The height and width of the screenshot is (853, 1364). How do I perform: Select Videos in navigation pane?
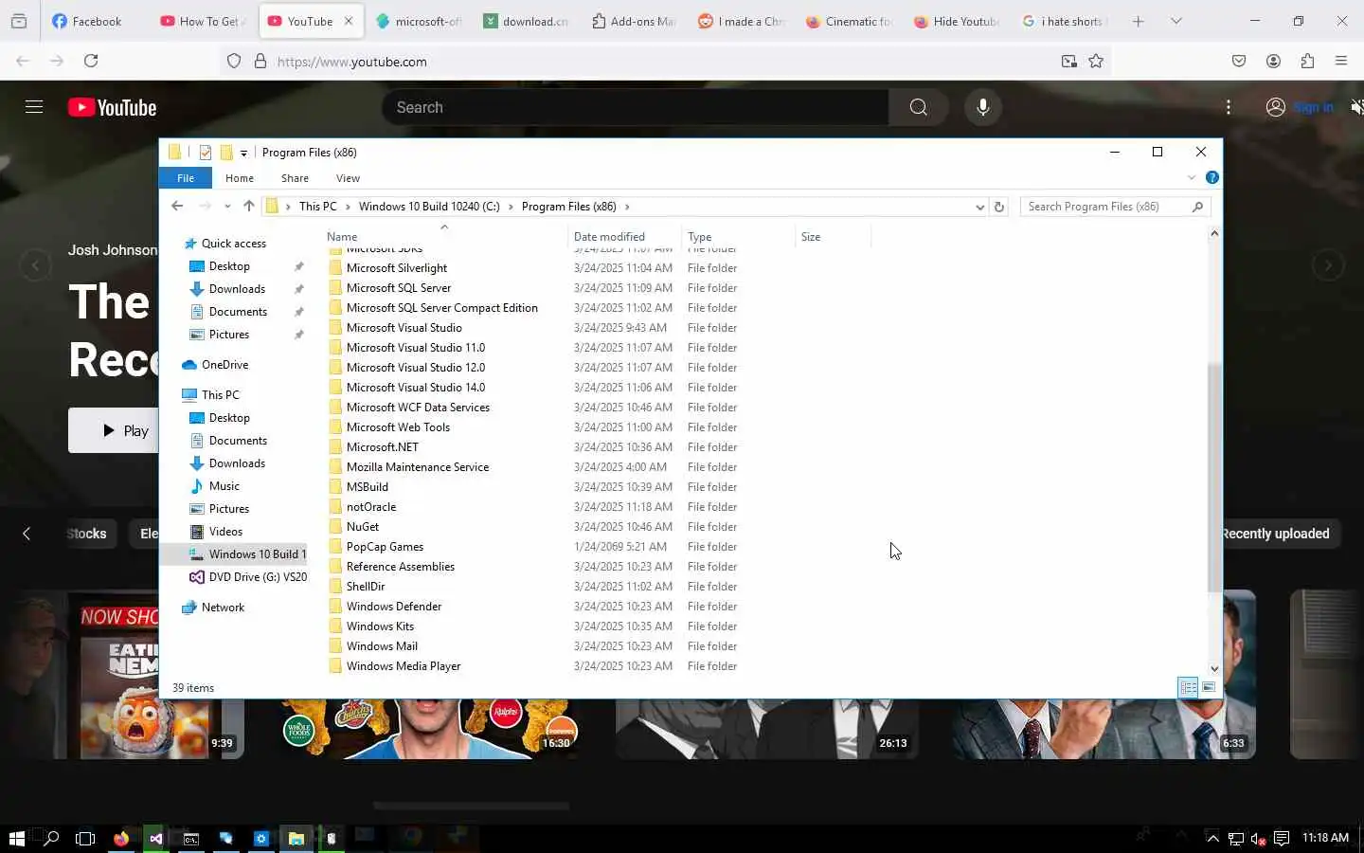(225, 532)
